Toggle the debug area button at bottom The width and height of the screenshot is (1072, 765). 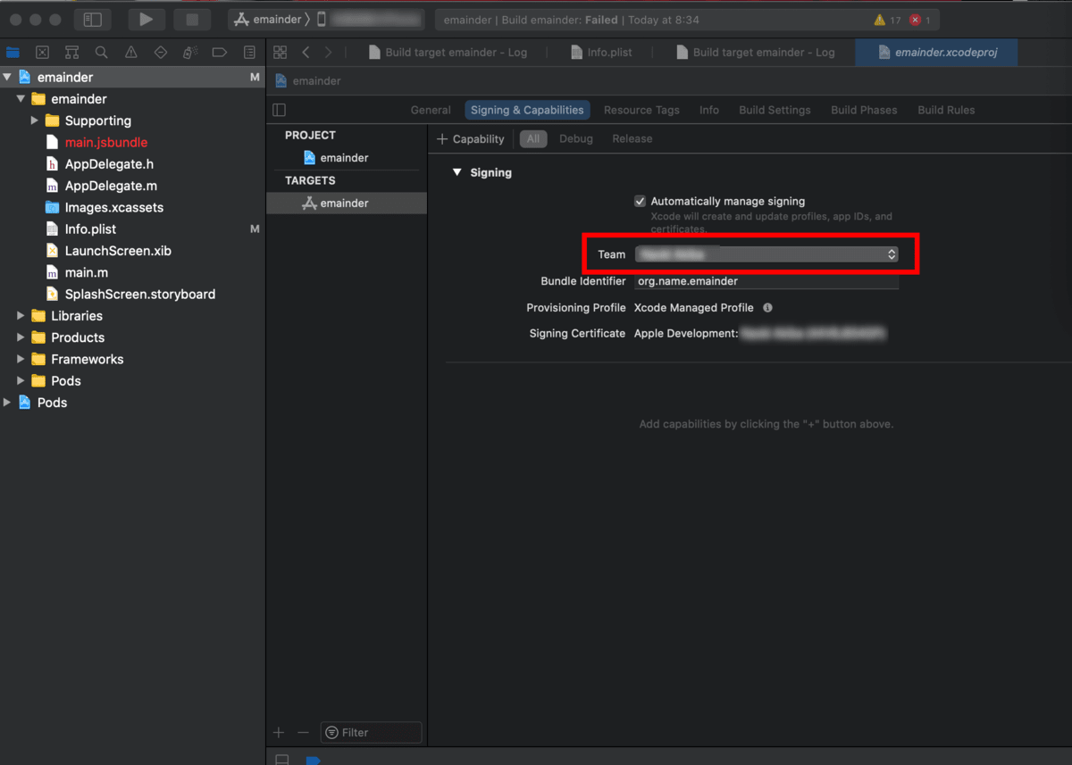click(281, 760)
